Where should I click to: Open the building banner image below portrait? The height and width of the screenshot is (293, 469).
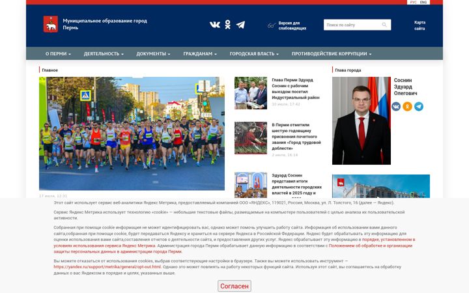(x=381, y=186)
